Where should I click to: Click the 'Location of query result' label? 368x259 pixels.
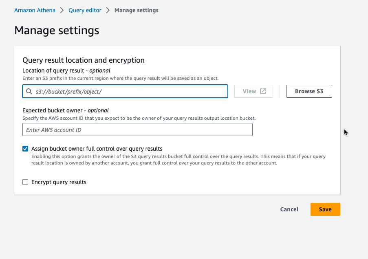(66, 70)
